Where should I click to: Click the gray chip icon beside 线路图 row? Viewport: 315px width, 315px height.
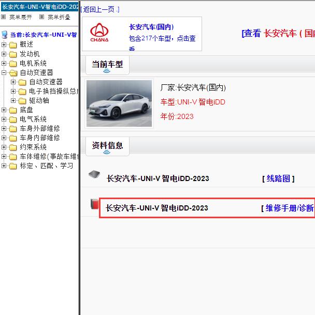[94, 174]
